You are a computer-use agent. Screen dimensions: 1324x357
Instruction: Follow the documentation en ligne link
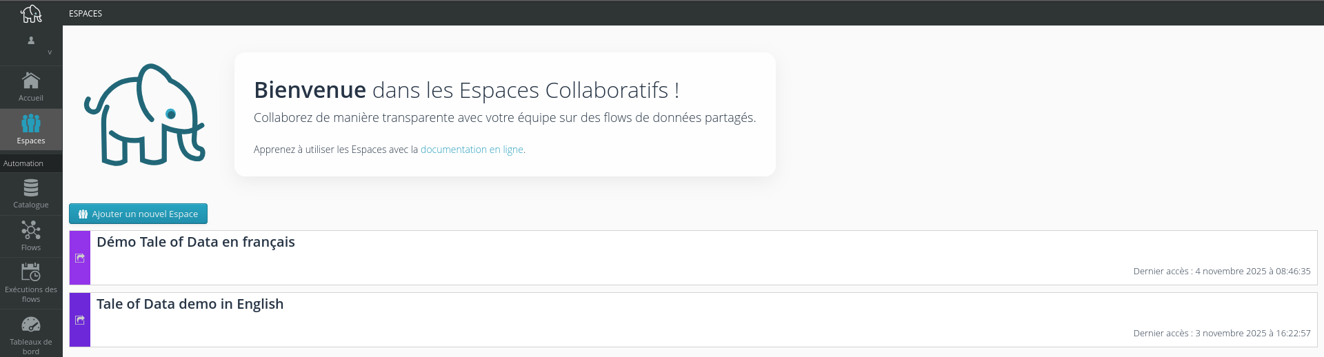click(472, 150)
